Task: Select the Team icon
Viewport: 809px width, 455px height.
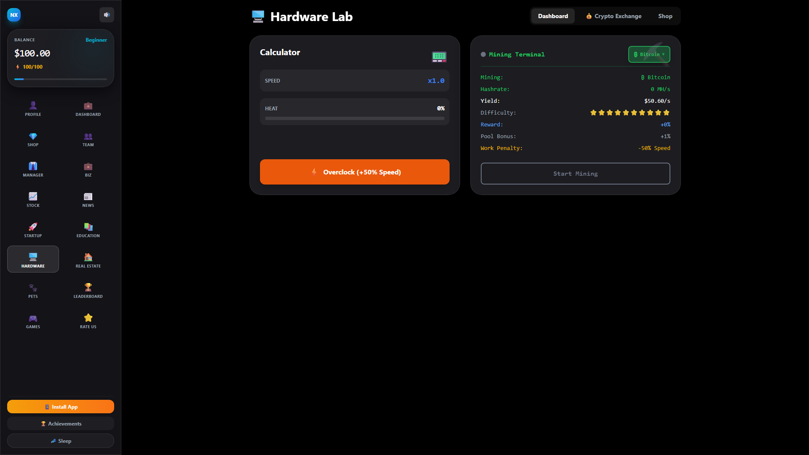Action: click(x=88, y=139)
